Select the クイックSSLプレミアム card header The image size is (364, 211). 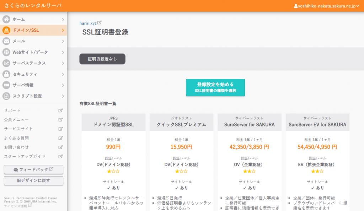[x=182, y=122]
